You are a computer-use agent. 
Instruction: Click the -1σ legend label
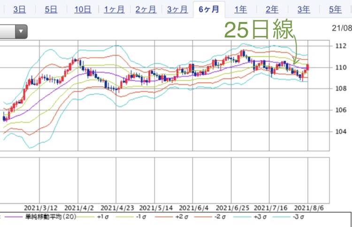[x=141, y=217]
